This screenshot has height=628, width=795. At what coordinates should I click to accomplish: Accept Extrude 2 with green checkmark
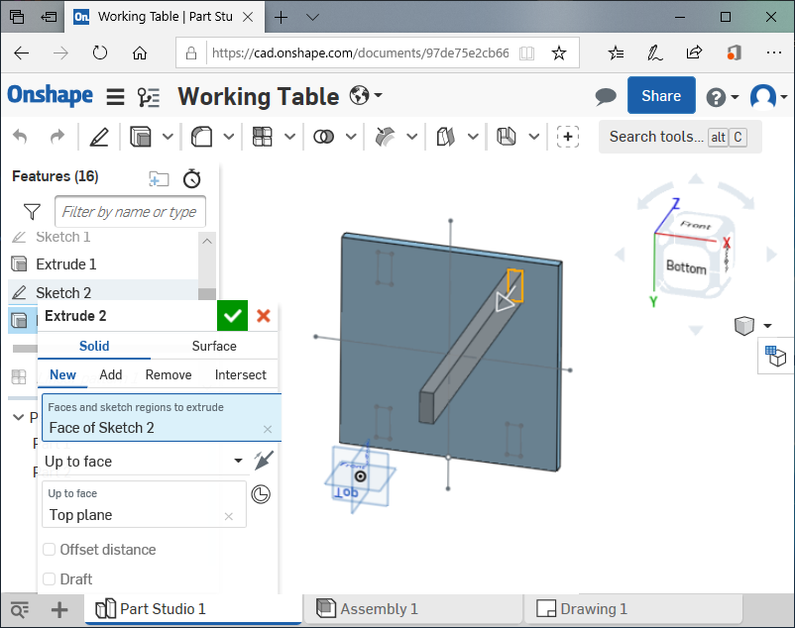(x=232, y=316)
